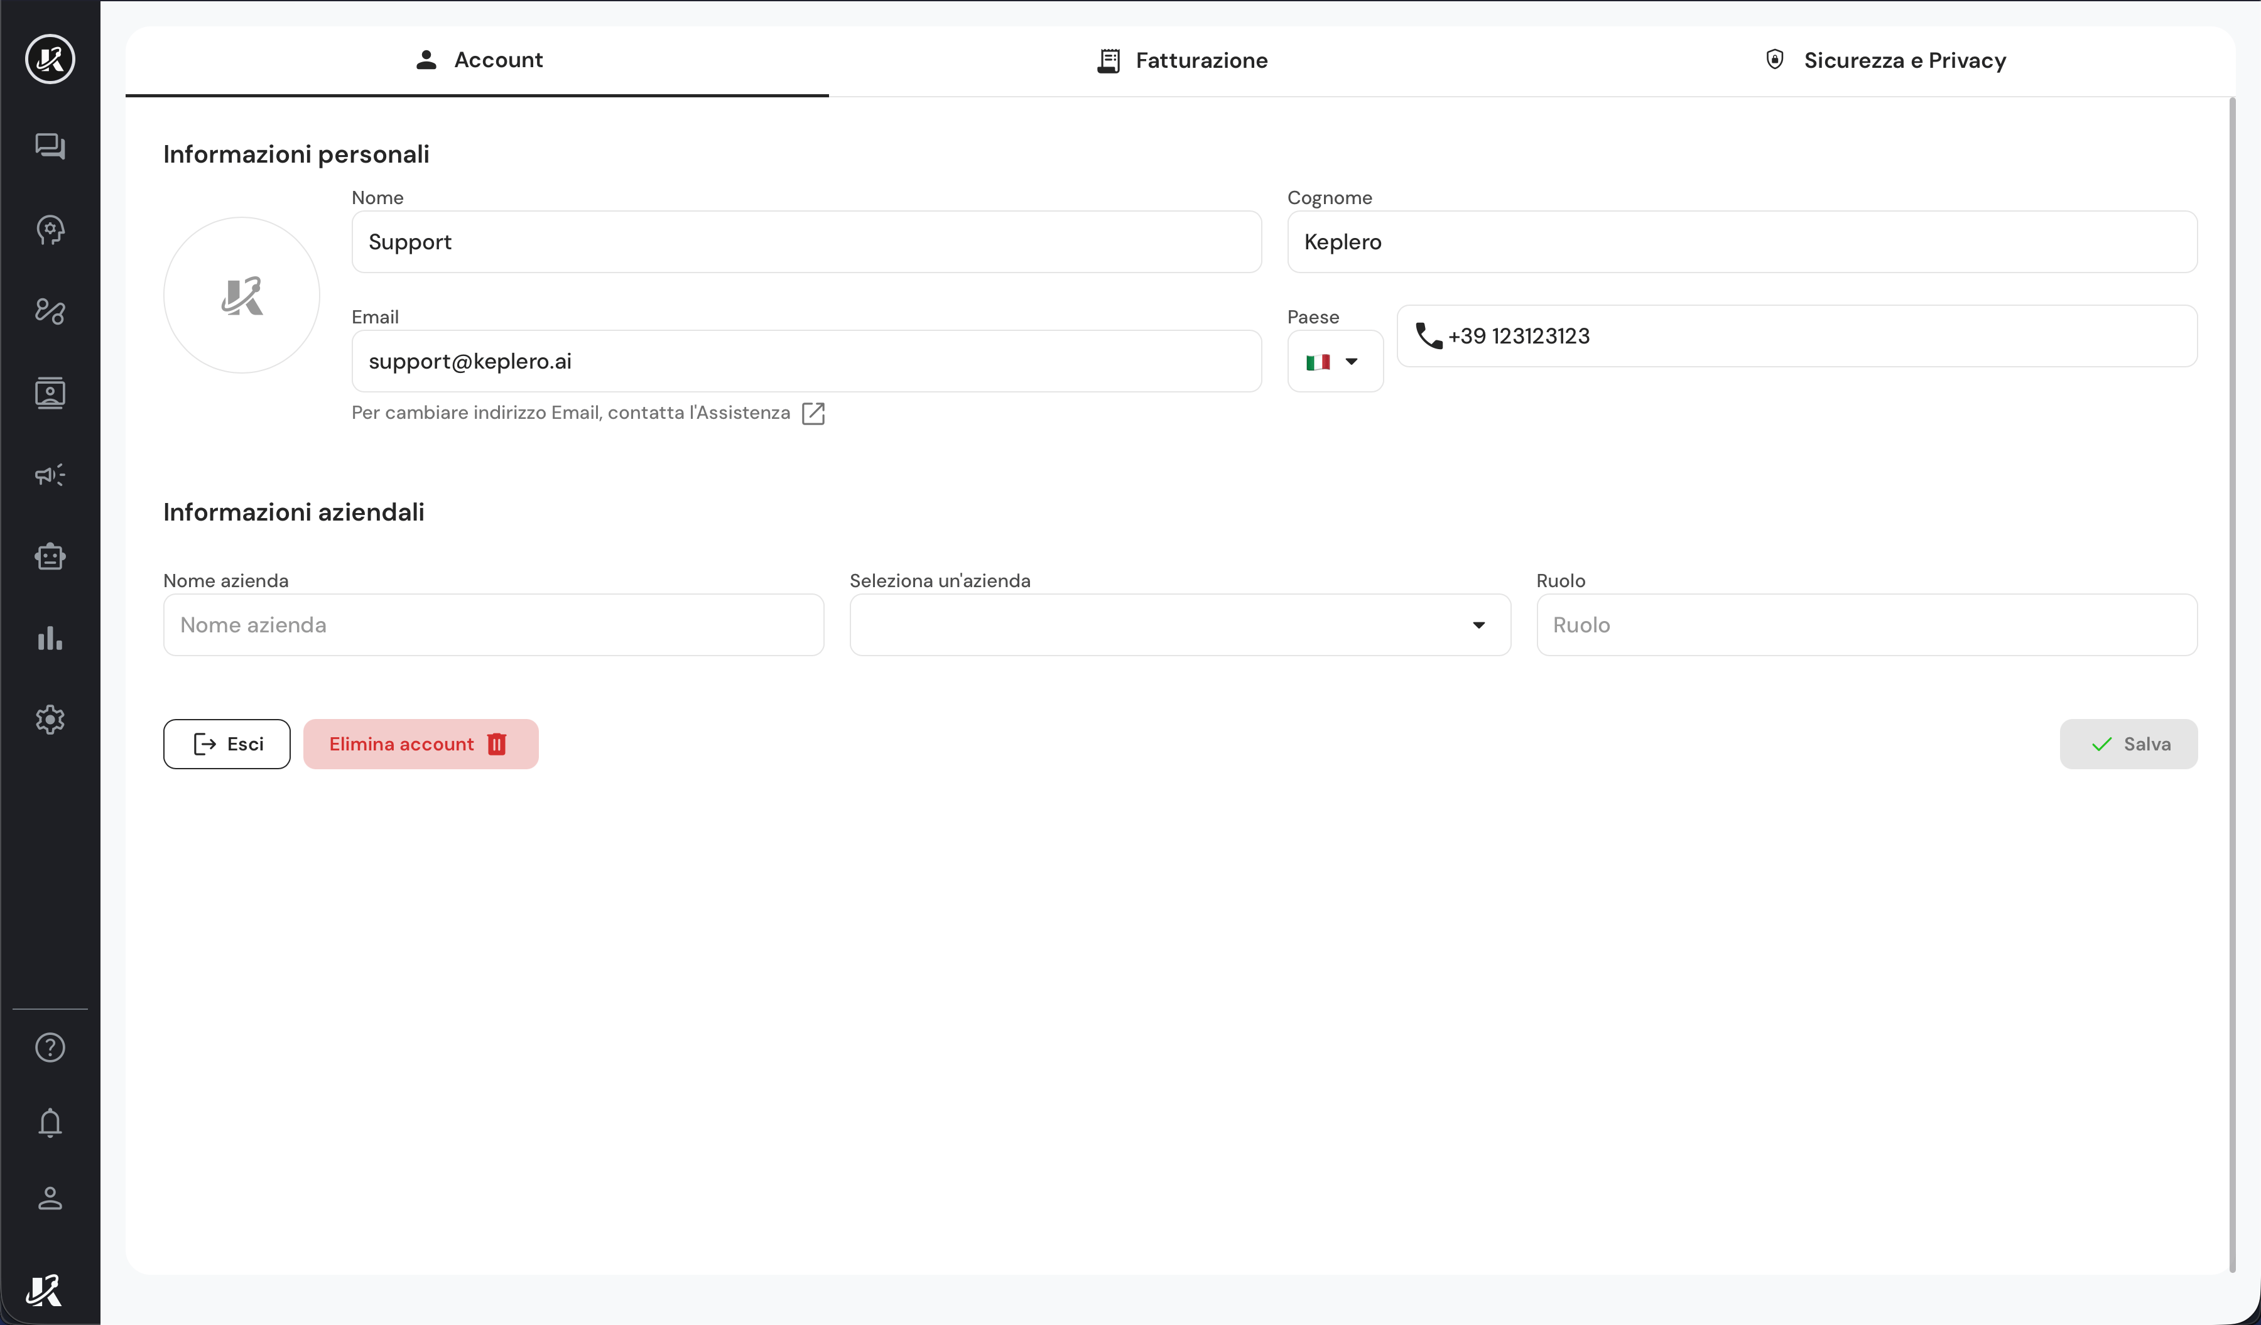Image resolution: width=2261 pixels, height=1325 pixels.
Task: Open the conversations chat icon in sidebar
Action: pos(50,146)
